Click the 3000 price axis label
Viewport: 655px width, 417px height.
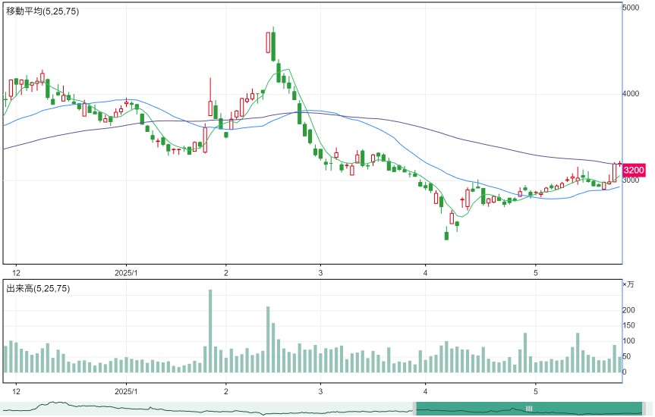coord(631,180)
